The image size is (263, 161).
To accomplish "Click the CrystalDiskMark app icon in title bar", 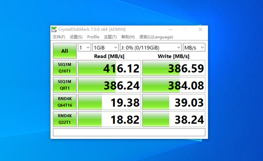I will (54, 29).
